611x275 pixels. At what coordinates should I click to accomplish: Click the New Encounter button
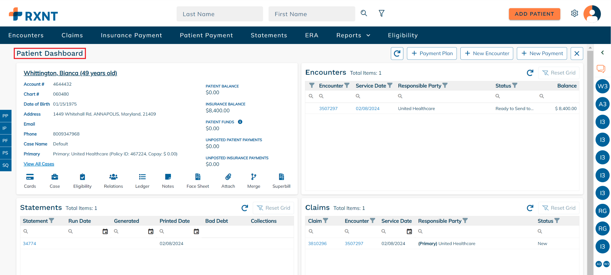487,53
